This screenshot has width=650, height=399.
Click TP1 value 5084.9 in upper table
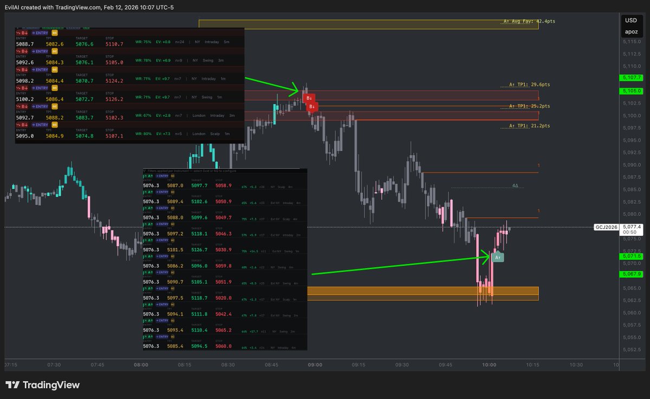click(x=55, y=136)
